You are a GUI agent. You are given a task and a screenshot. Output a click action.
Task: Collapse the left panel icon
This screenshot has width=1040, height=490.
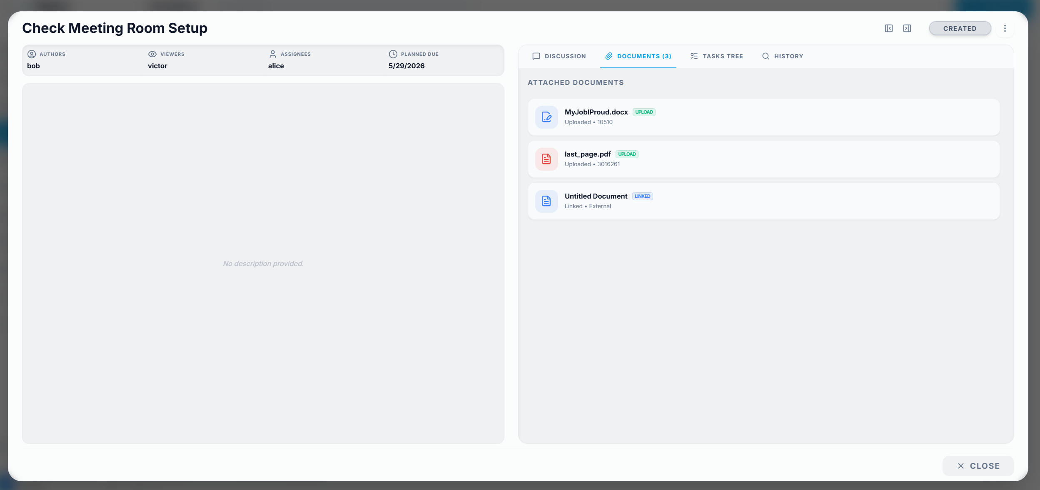pos(889,28)
